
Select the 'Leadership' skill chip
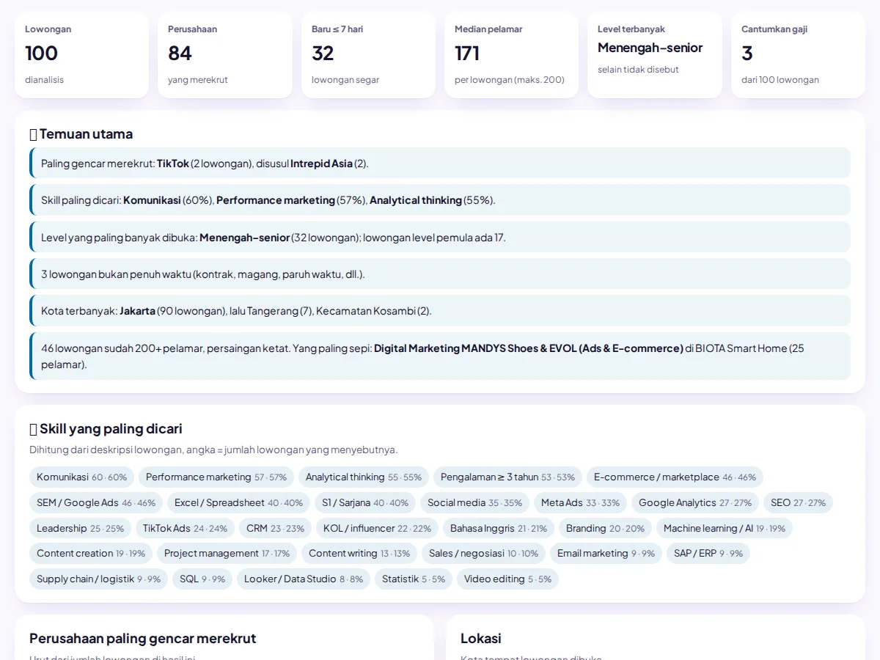point(81,529)
